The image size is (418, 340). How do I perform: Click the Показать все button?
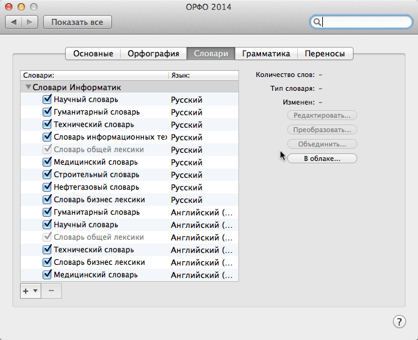click(x=78, y=22)
